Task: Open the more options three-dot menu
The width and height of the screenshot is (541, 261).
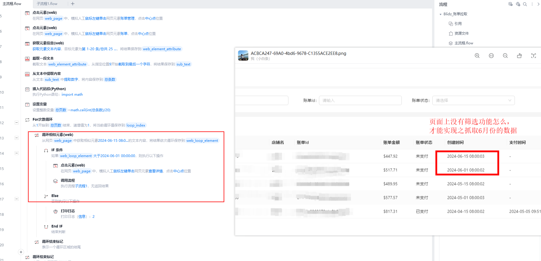Action: (x=532, y=4)
